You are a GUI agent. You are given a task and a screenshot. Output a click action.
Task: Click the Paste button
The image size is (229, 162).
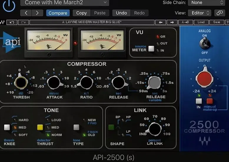point(100,13)
